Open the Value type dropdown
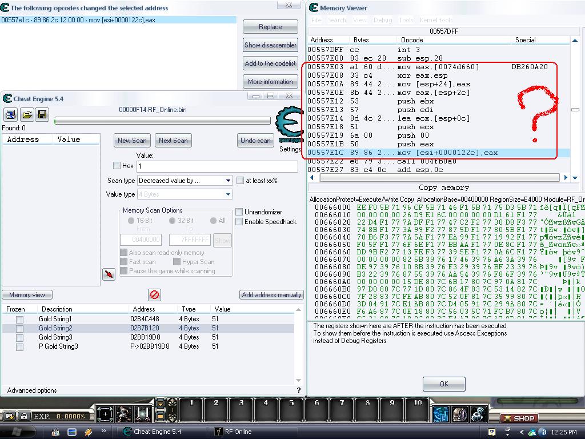This screenshot has height=439, width=585. [x=185, y=194]
